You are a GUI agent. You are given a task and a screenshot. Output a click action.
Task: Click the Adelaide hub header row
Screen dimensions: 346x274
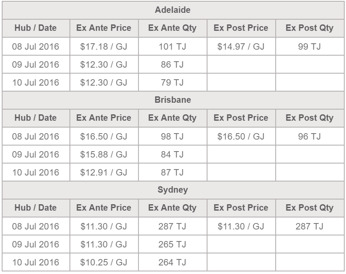point(173,10)
